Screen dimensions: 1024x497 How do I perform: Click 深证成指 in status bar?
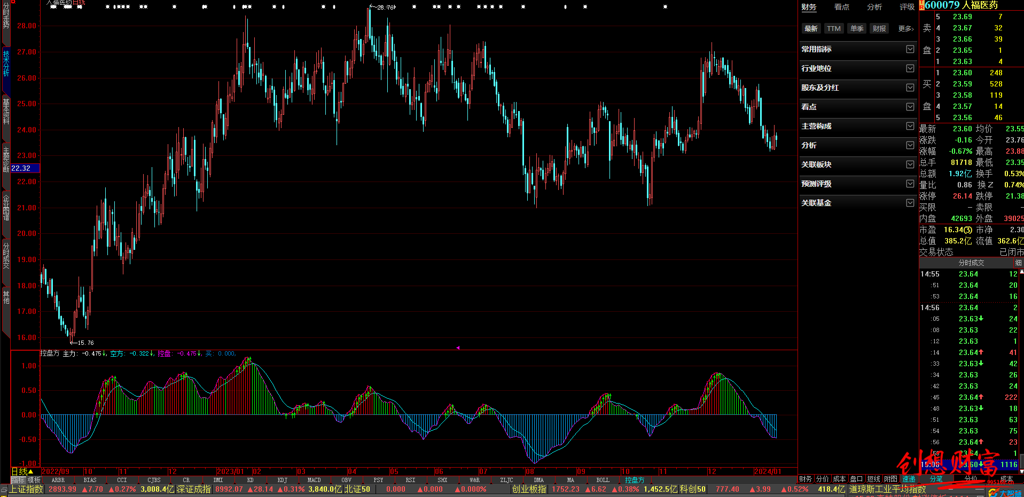click(194, 489)
